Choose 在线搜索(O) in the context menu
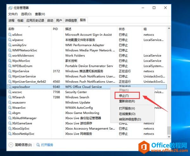 coord(127,114)
